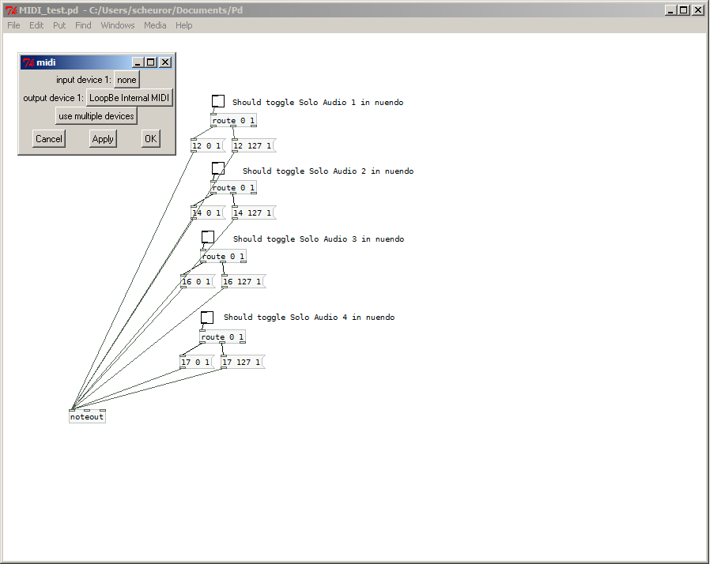Select route 0 1 object above message 17 0 1

(x=223, y=337)
